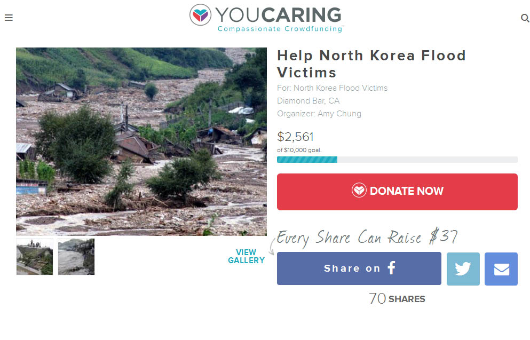Click the YouCaring wordmark text
This screenshot has height=340, width=530.
(x=278, y=15)
